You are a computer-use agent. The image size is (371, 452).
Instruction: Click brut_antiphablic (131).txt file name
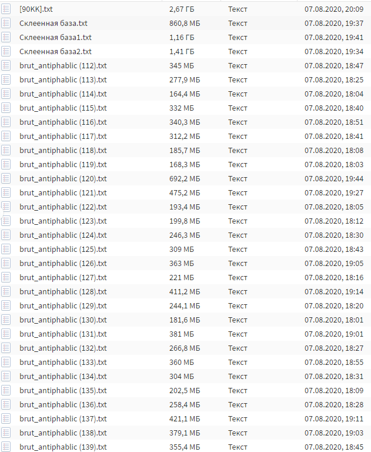pyautogui.click(x=63, y=334)
